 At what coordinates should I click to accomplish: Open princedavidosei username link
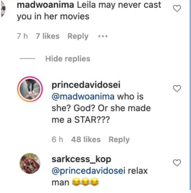86,85
